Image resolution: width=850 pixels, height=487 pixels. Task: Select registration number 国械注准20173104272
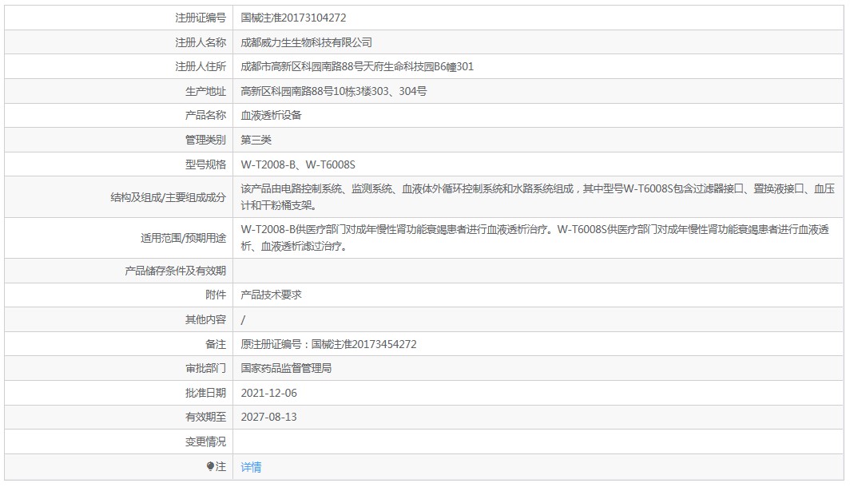293,18
